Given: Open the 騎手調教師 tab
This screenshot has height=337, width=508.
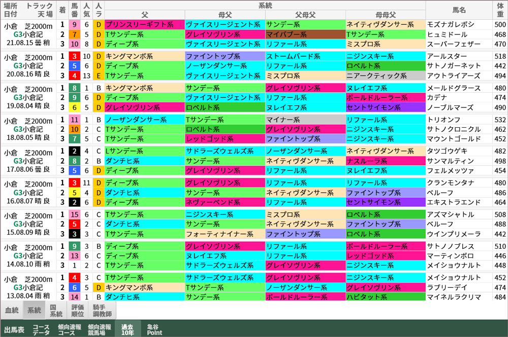Looking at the screenshot, I should [102, 310].
